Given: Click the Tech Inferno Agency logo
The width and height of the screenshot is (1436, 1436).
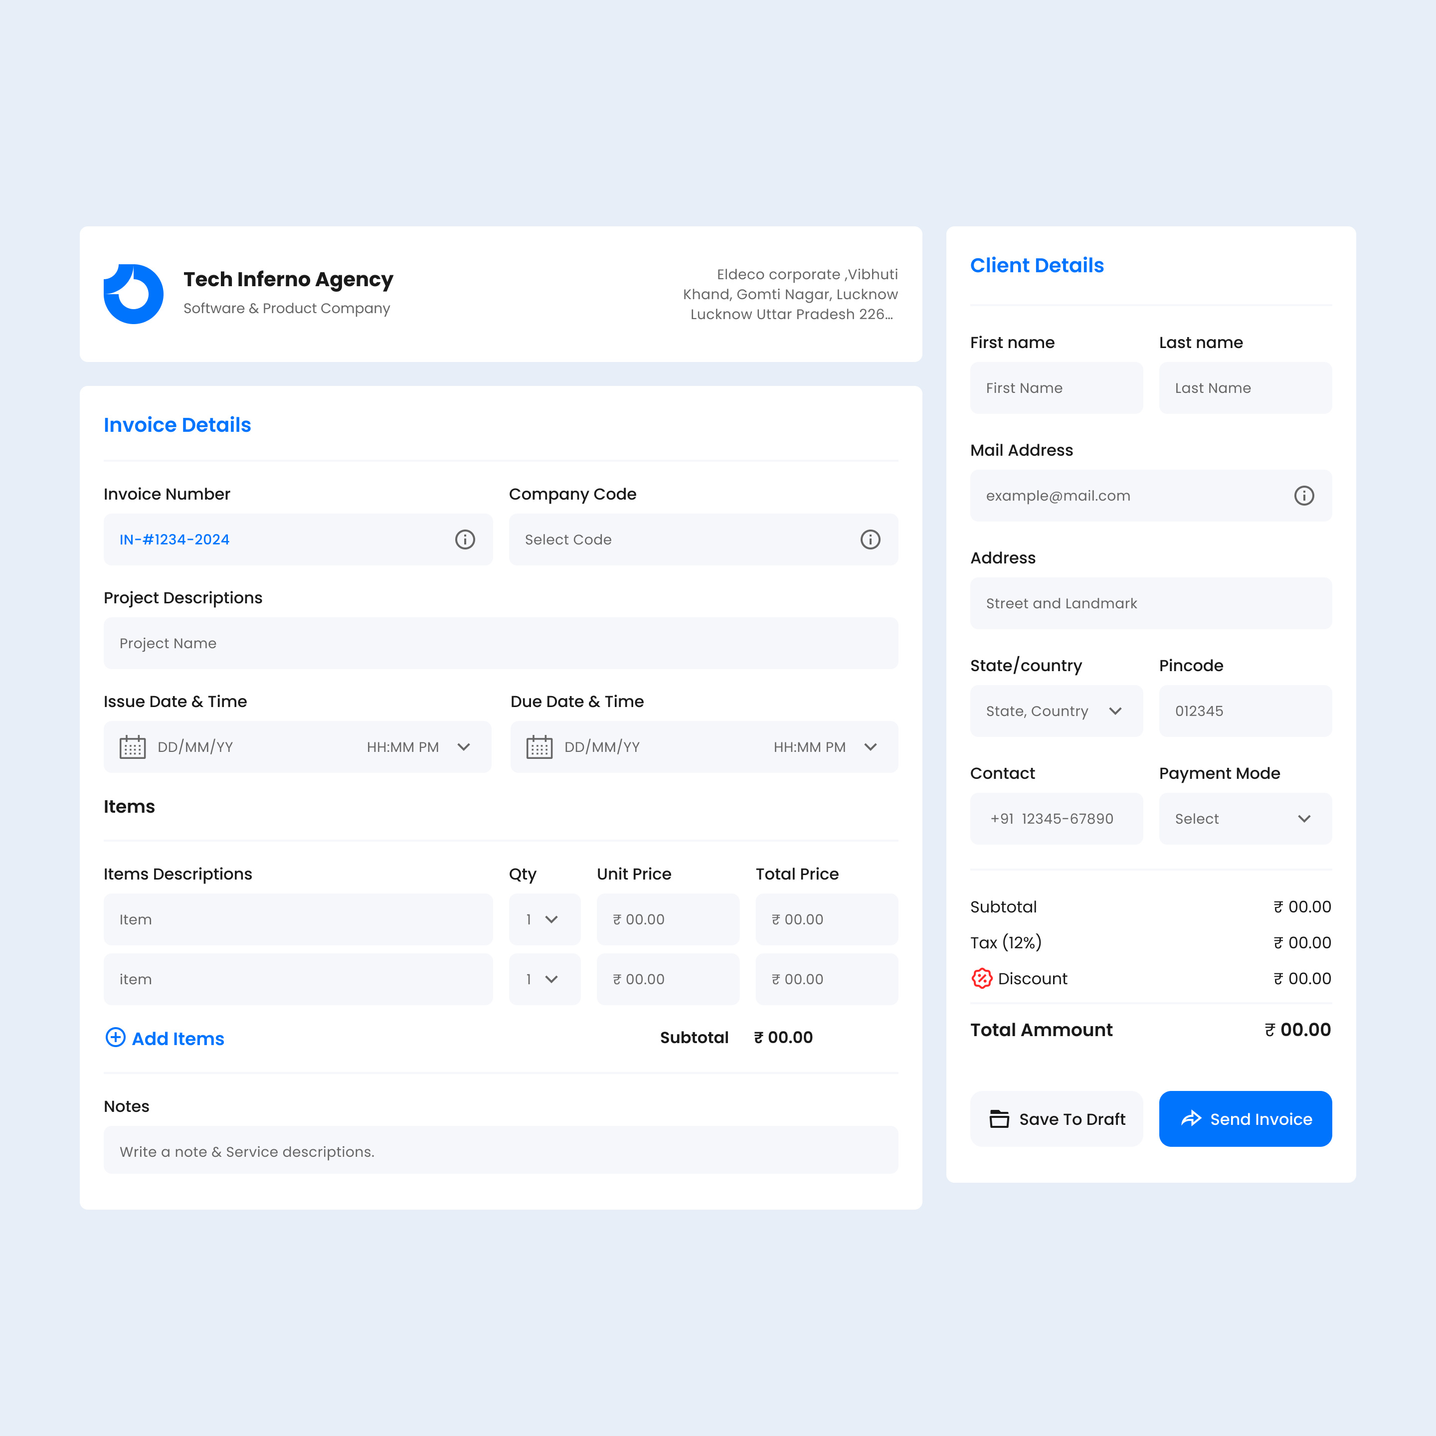Looking at the screenshot, I should click(134, 293).
